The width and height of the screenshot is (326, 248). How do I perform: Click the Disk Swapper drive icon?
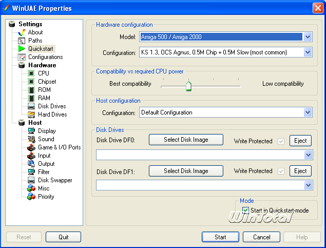click(31, 180)
